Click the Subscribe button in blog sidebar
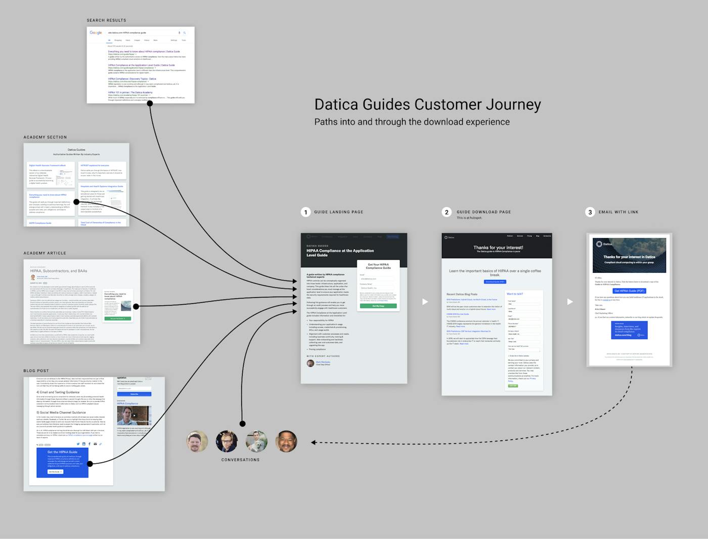 point(134,394)
